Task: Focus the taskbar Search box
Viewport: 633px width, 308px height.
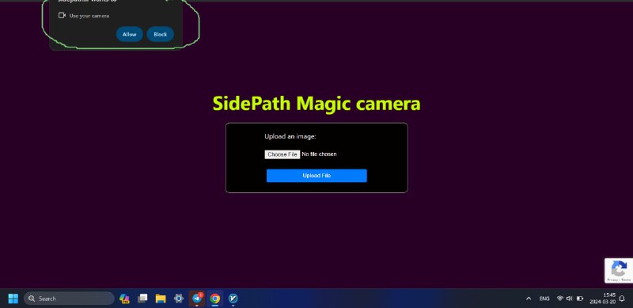Action: (69, 298)
